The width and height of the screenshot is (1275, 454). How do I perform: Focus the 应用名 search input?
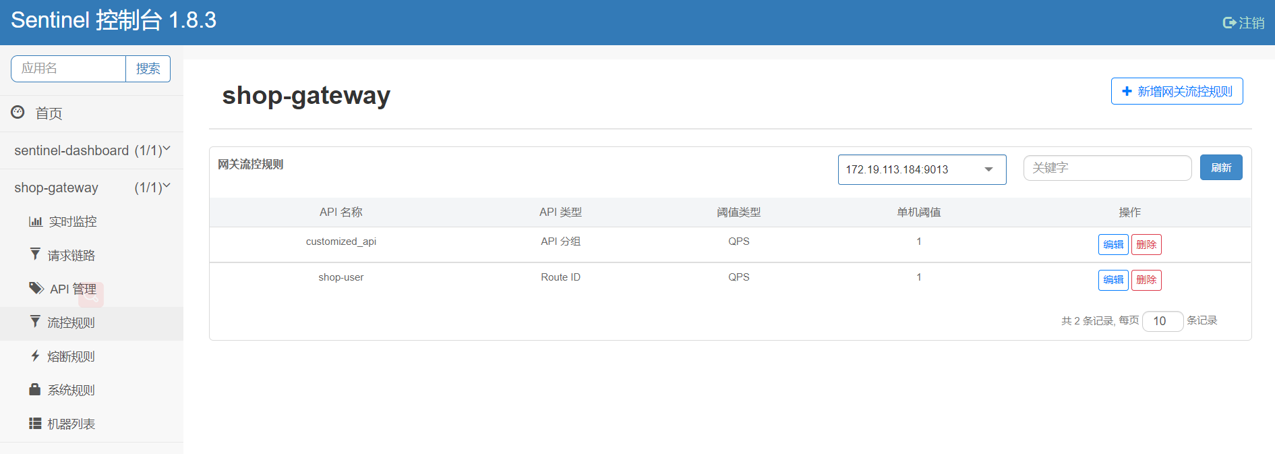tap(69, 69)
